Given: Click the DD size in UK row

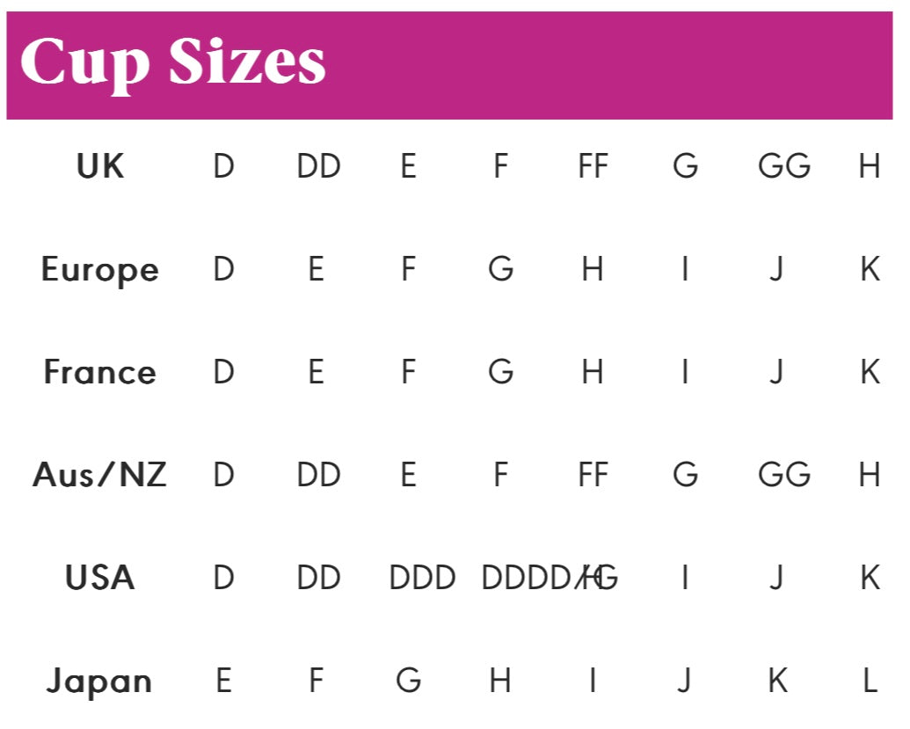Looking at the screenshot, I should [318, 166].
